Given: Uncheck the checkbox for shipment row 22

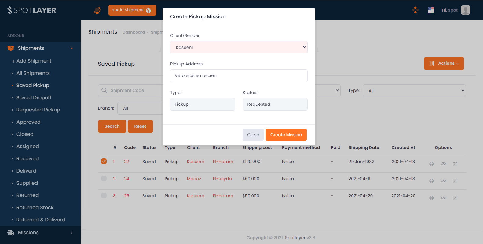Looking at the screenshot, I should pos(104,161).
